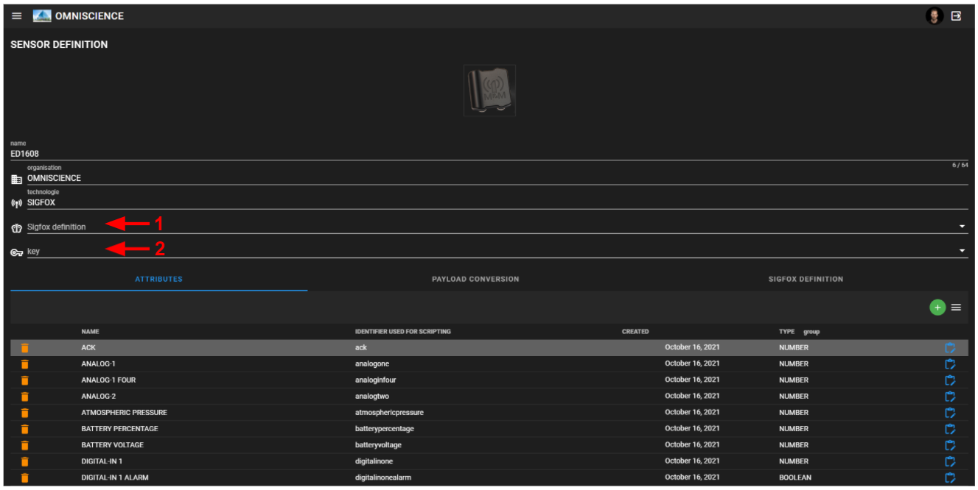The width and height of the screenshot is (978, 490).
Task: Open the Sigfox Definition tab
Action: pyautogui.click(x=806, y=280)
